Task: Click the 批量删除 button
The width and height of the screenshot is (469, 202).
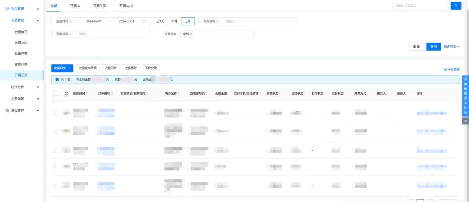Action: pyautogui.click(x=131, y=68)
